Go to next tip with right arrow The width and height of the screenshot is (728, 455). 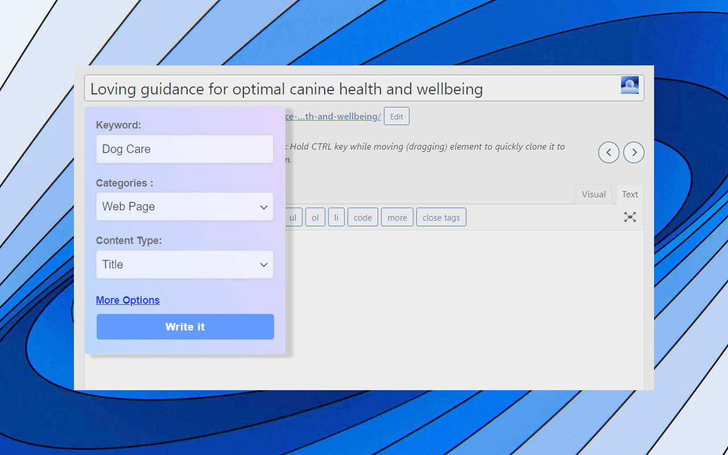pyautogui.click(x=634, y=152)
